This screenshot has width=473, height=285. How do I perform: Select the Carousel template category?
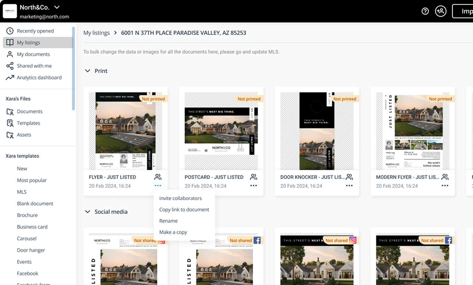coord(27,238)
